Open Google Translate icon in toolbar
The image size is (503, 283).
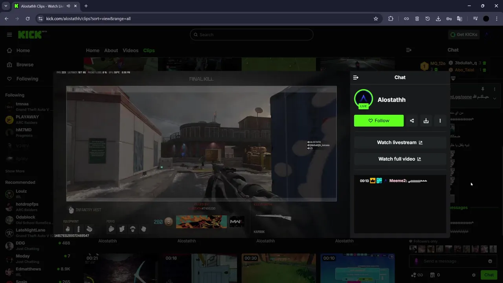point(459,18)
